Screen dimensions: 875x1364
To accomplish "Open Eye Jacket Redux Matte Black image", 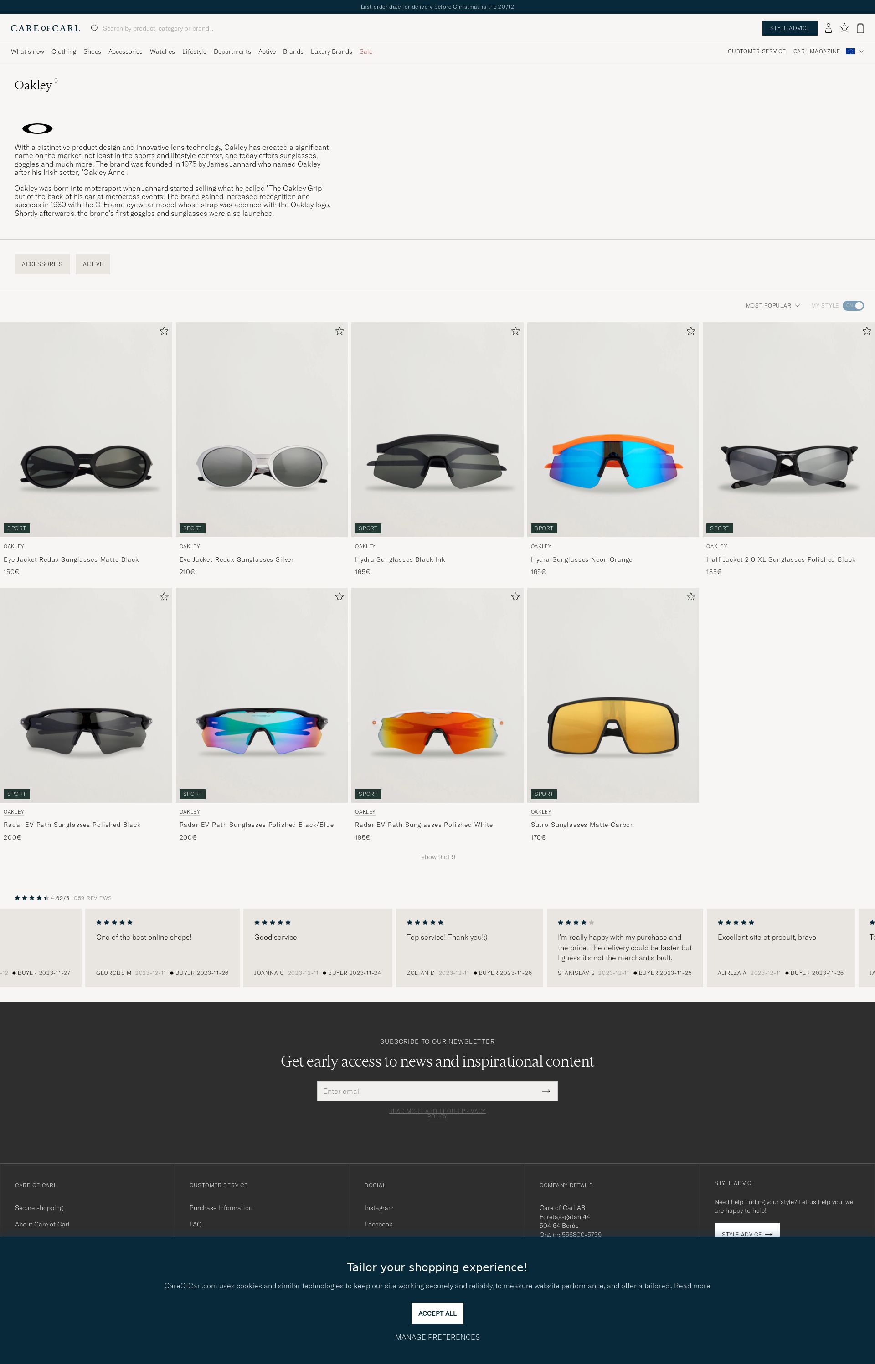I will [x=86, y=429].
